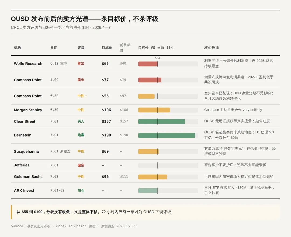
Task: Click the 评级 column header
Action: pos(81,48)
